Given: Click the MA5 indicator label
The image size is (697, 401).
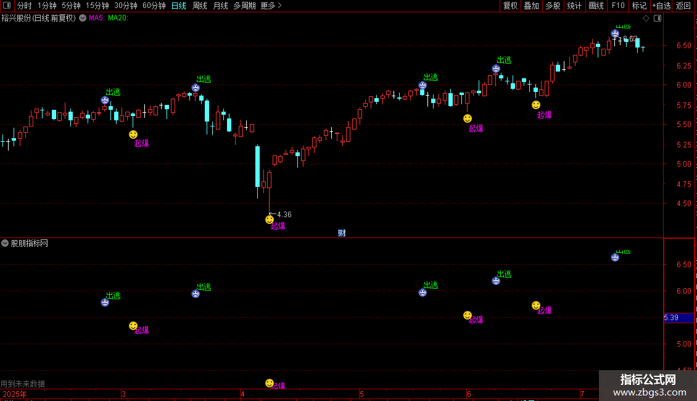Looking at the screenshot, I should pos(97,18).
